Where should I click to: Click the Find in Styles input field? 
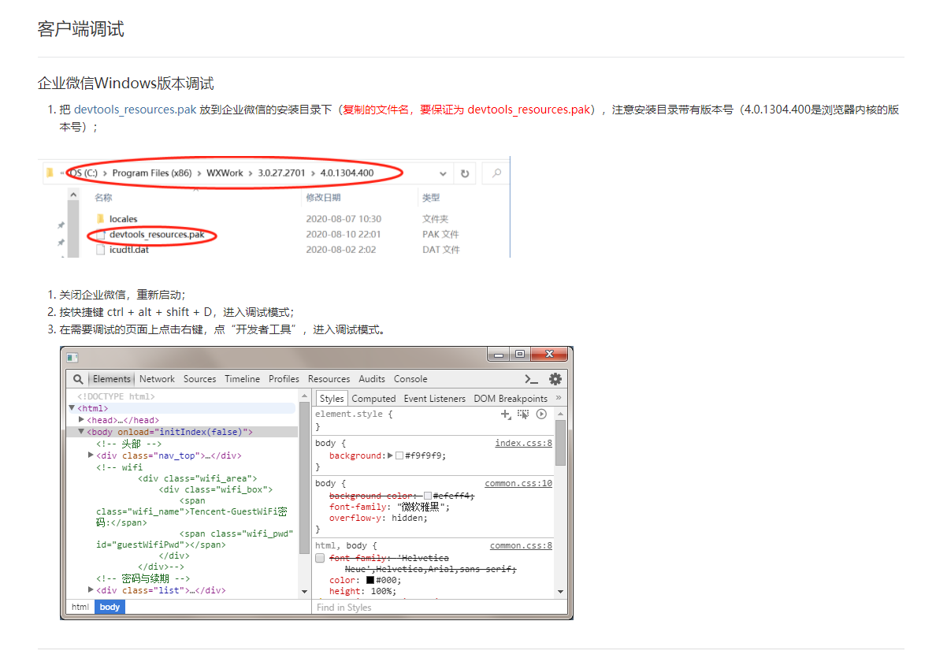click(x=440, y=608)
